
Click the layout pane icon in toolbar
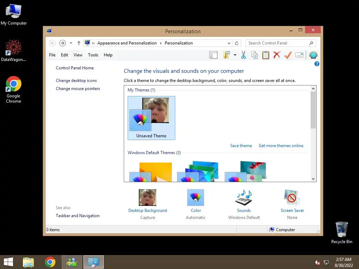(213, 55)
